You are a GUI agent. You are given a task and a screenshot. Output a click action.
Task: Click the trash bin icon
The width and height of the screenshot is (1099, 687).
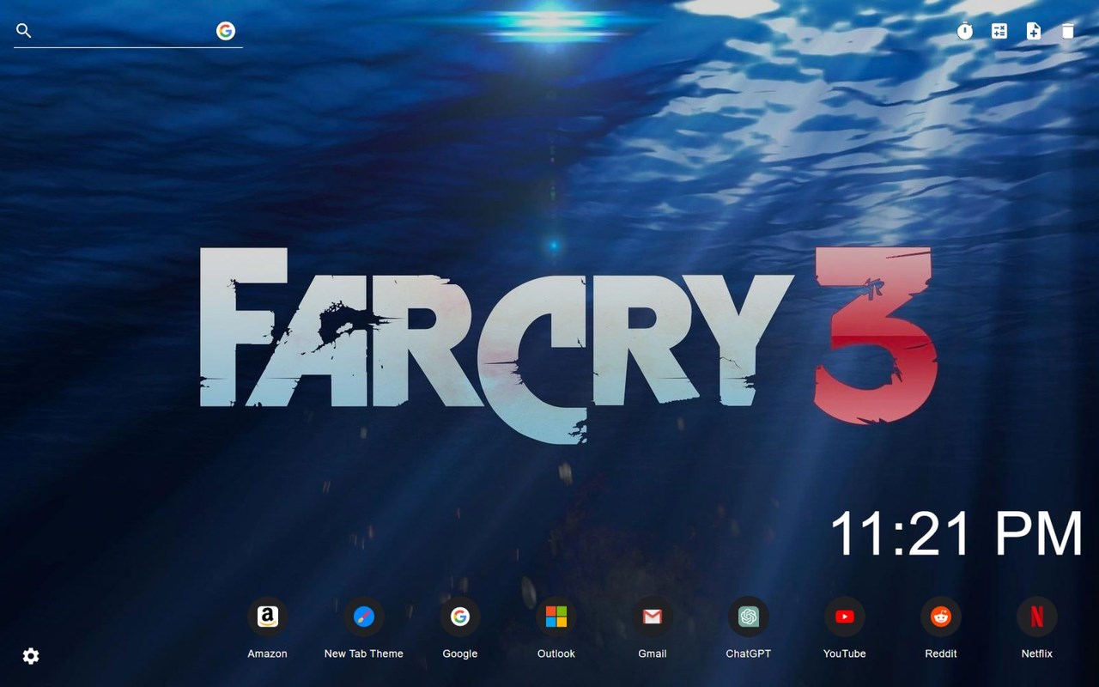(x=1067, y=31)
